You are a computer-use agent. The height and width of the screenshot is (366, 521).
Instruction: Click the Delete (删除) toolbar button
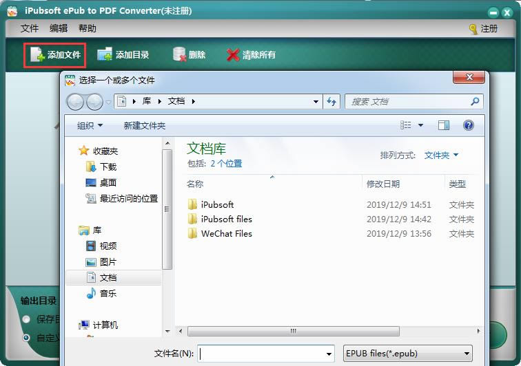[189, 55]
